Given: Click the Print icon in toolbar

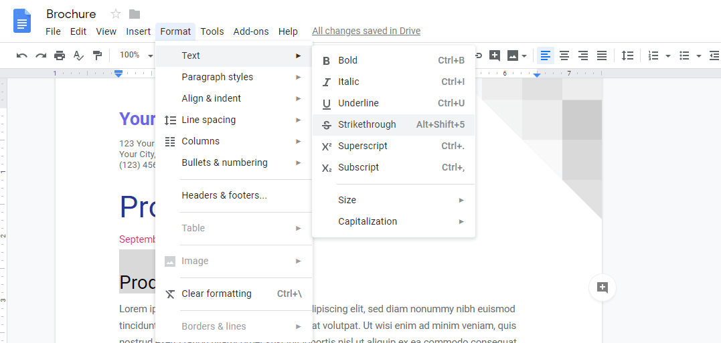Looking at the screenshot, I should (60, 55).
